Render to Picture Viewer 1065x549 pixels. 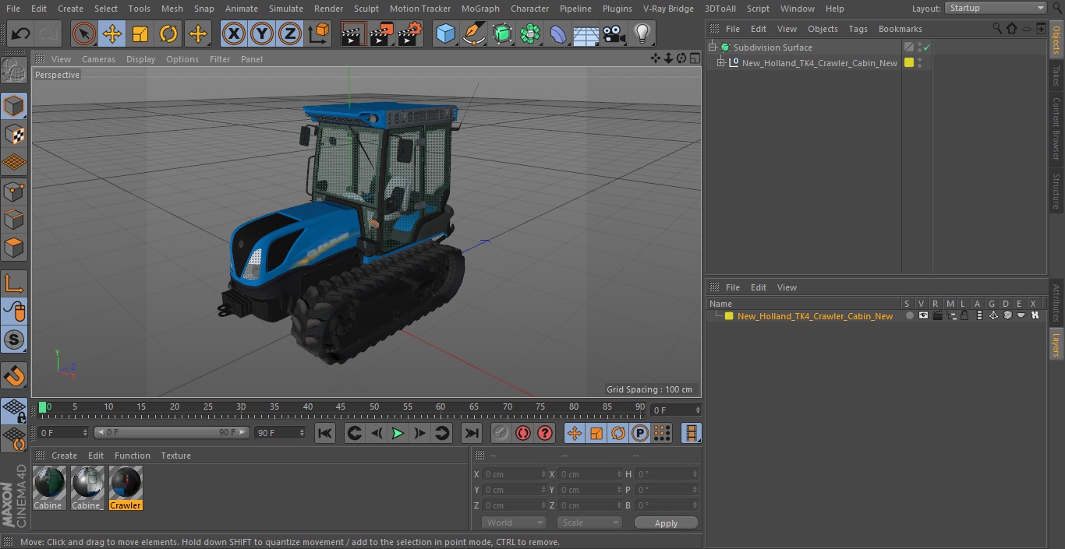tap(381, 33)
